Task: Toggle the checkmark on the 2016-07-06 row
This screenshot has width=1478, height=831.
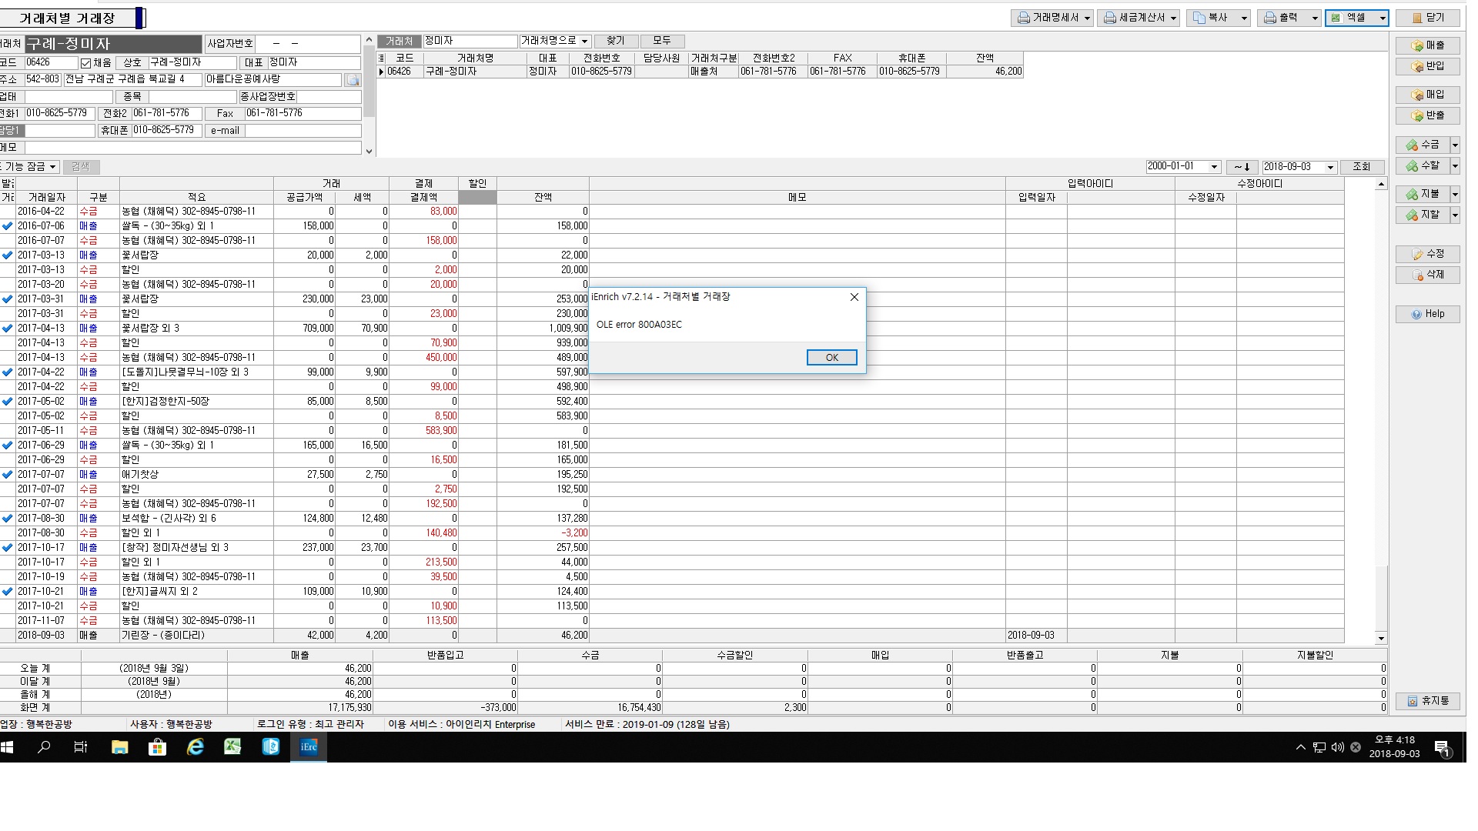Action: (x=8, y=226)
